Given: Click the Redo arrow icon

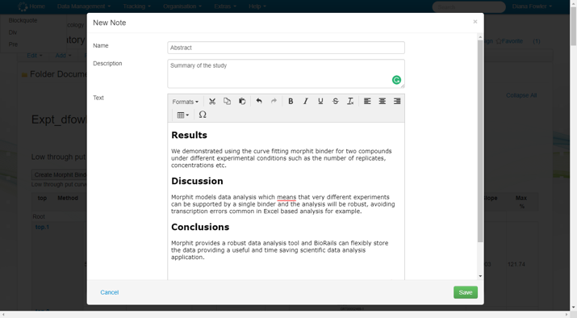Looking at the screenshot, I should tap(274, 101).
